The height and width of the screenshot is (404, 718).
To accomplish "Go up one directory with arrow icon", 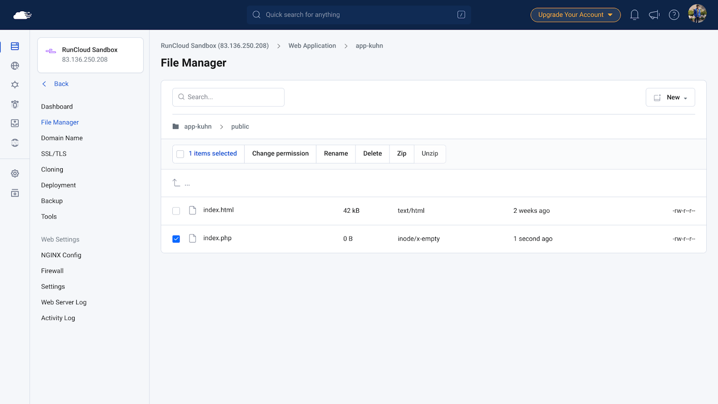I will tap(176, 183).
